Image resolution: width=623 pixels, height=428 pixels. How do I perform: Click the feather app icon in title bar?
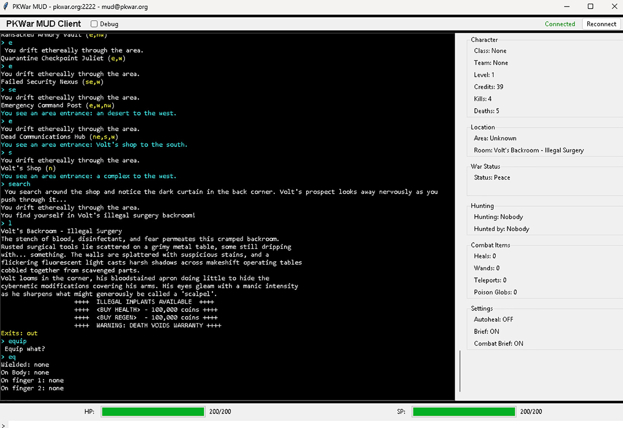point(6,6)
